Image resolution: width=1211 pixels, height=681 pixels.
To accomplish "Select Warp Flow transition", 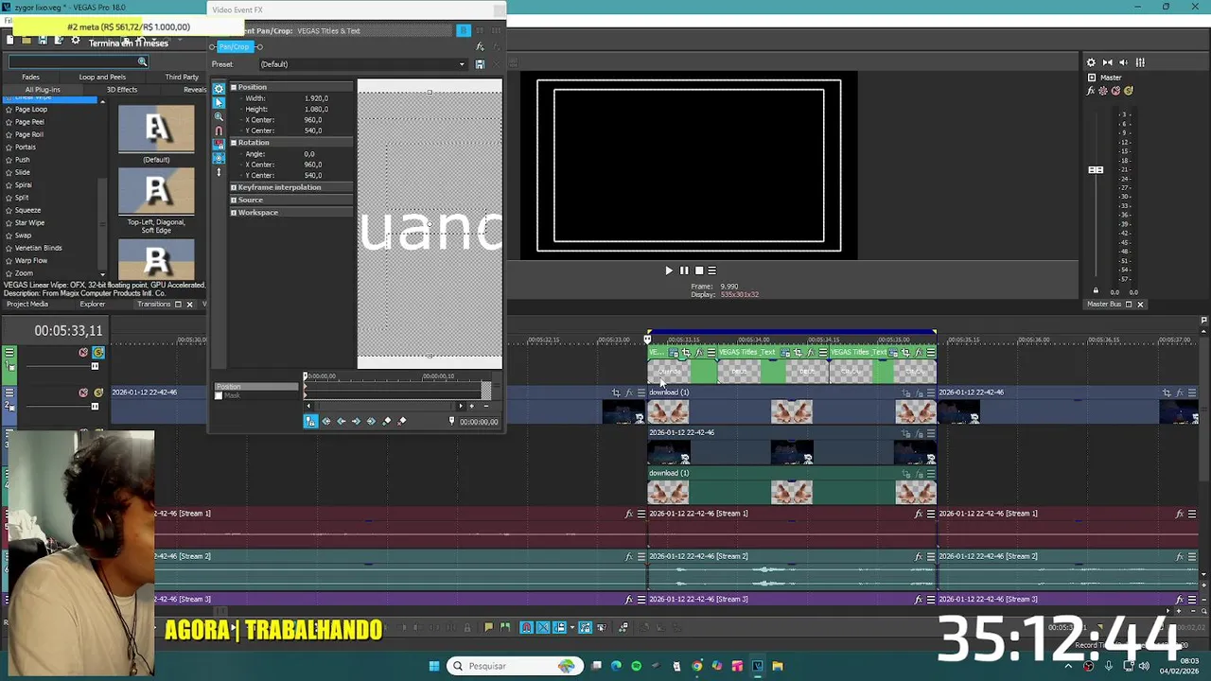I will (x=31, y=260).
